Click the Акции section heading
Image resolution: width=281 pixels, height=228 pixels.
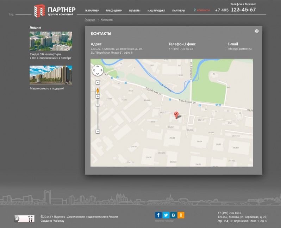(x=35, y=27)
